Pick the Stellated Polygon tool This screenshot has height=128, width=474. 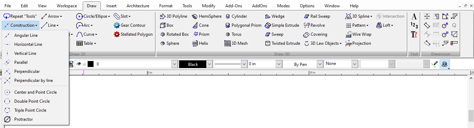pos(134,34)
